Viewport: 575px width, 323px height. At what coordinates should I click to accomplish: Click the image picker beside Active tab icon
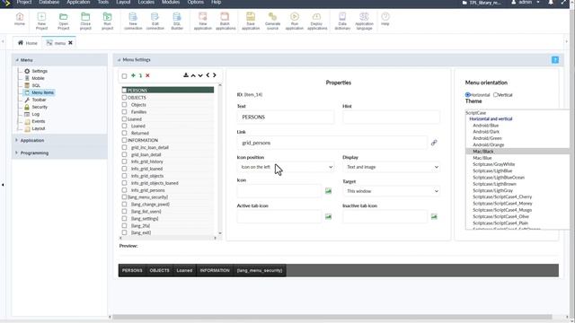328,217
